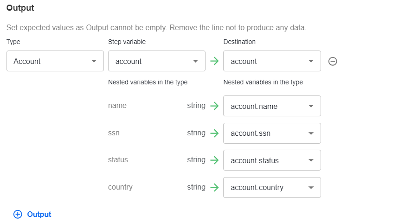Open the account.name destination dropdown
The height and width of the screenshot is (222, 418).
(272, 106)
